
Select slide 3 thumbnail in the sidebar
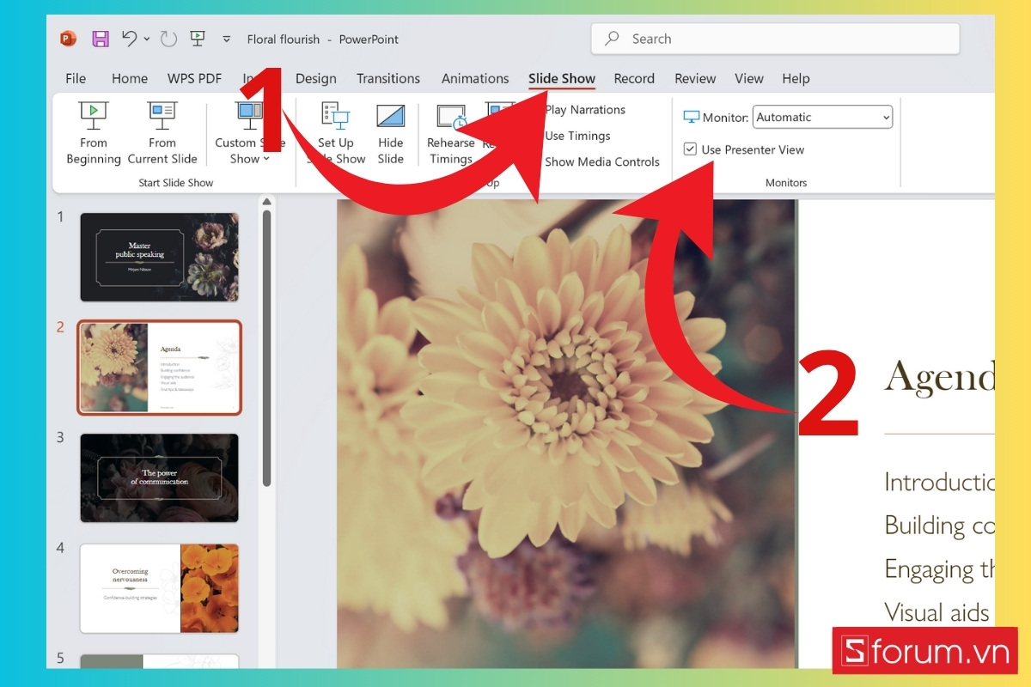(159, 478)
